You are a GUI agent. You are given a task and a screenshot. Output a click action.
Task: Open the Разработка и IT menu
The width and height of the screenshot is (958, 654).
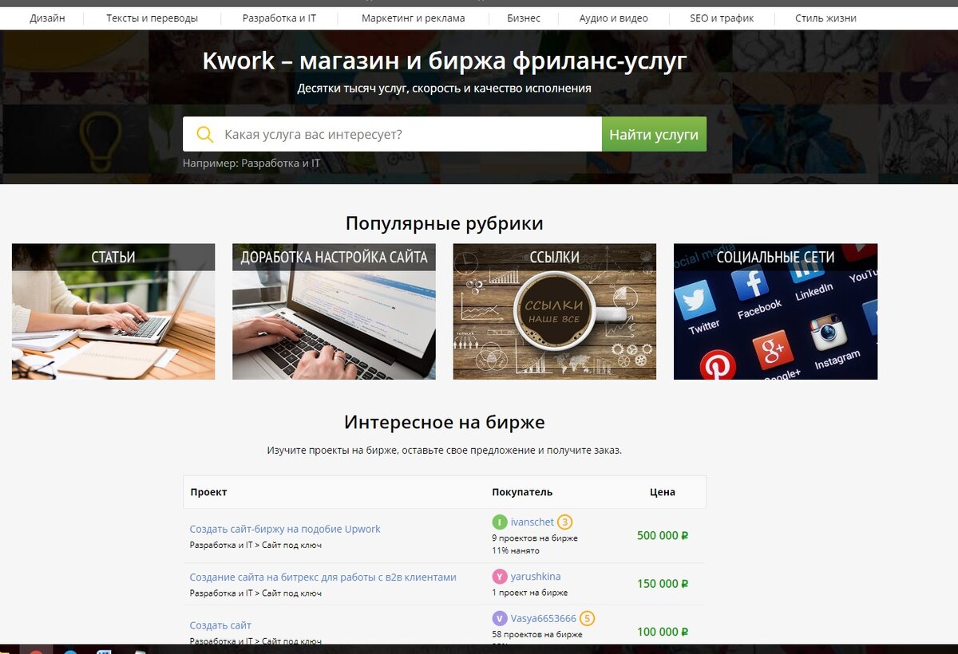click(x=279, y=18)
